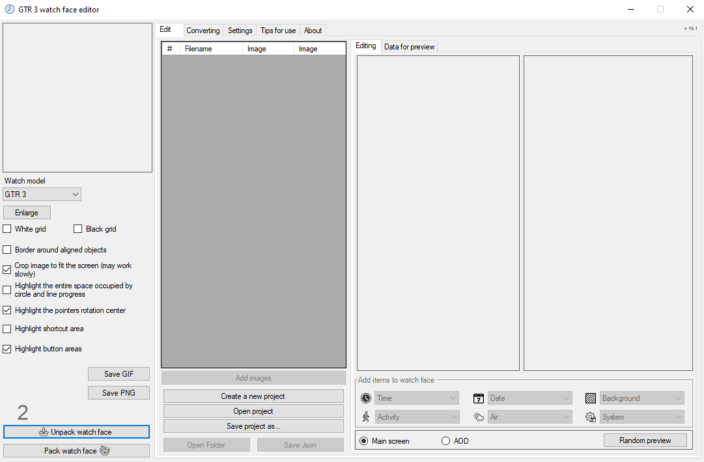Viewport: 704px width, 462px height.
Task: Click the Filename column header
Action: pos(211,48)
